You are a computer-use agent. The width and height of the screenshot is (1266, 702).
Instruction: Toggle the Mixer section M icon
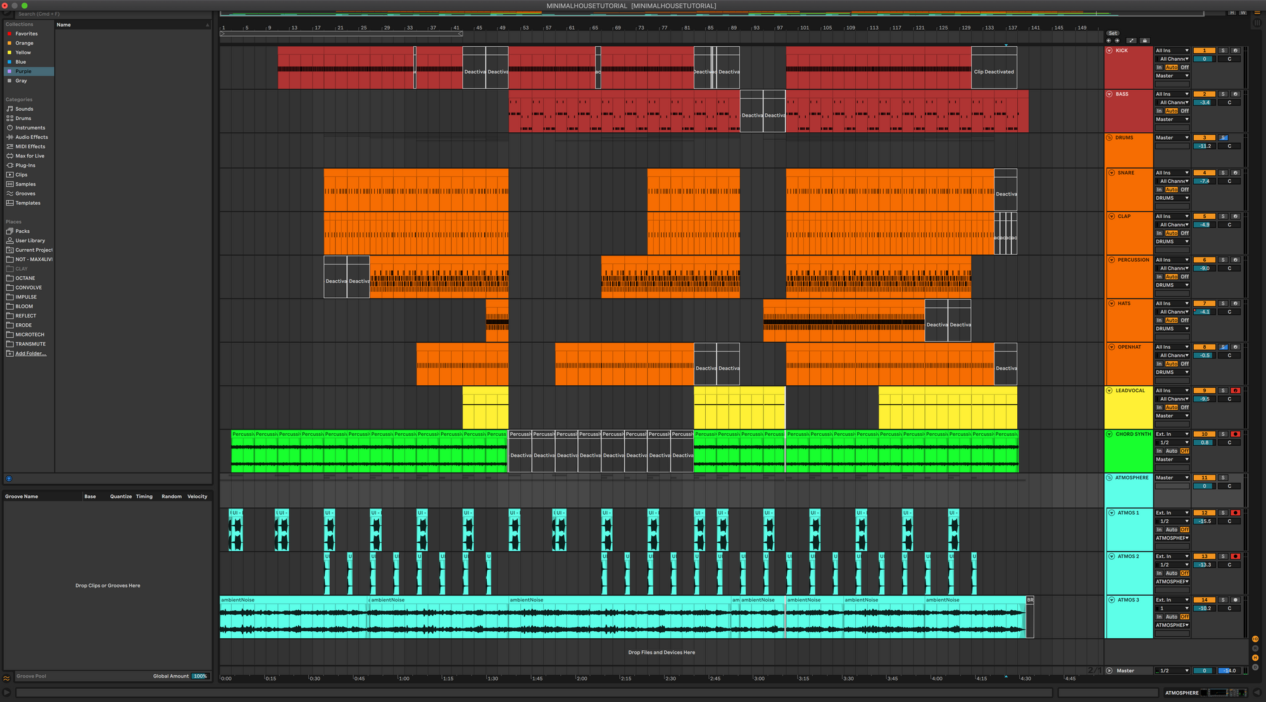(x=1255, y=658)
